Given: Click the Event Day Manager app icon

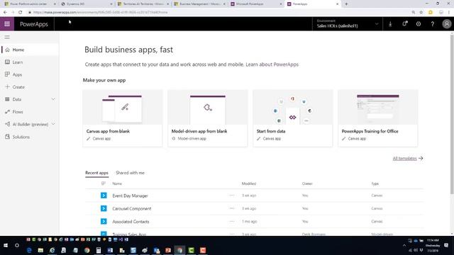Looking at the screenshot, I should pos(104,195).
